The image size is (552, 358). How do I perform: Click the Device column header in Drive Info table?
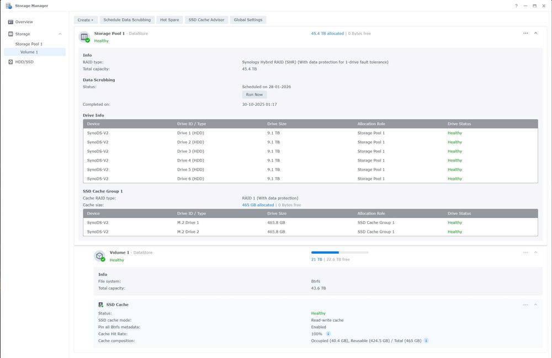pos(93,124)
